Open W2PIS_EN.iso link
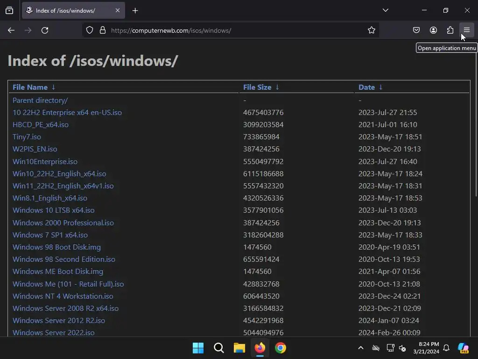This screenshot has width=478, height=359. (x=35, y=149)
